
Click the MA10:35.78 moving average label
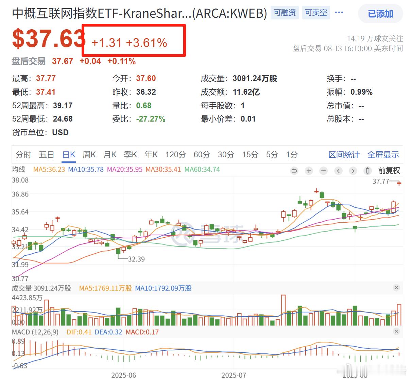point(86,169)
